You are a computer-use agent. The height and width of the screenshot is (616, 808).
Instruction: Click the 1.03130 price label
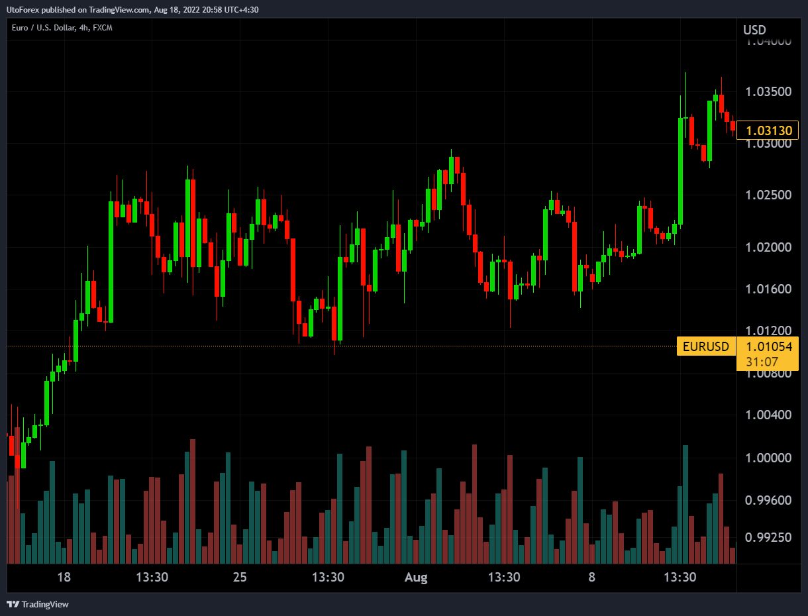coord(768,131)
